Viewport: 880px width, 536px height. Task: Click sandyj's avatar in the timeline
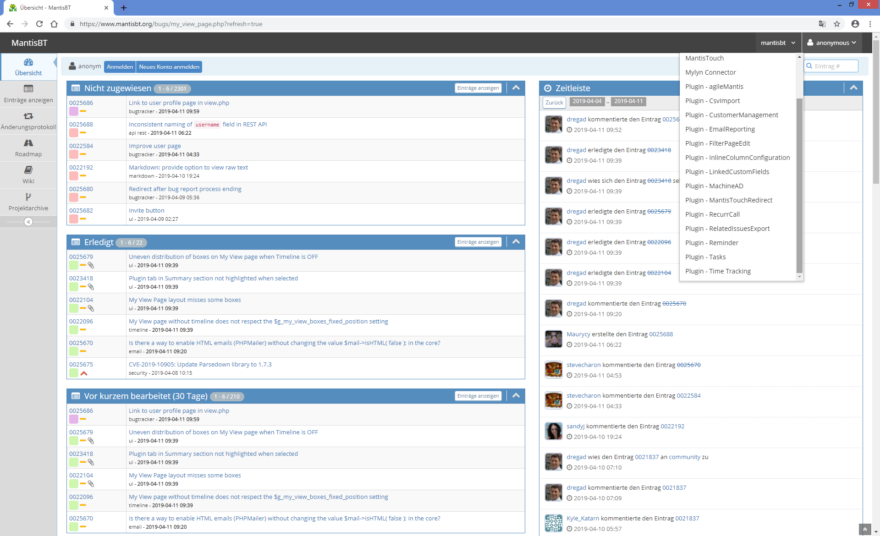click(554, 431)
